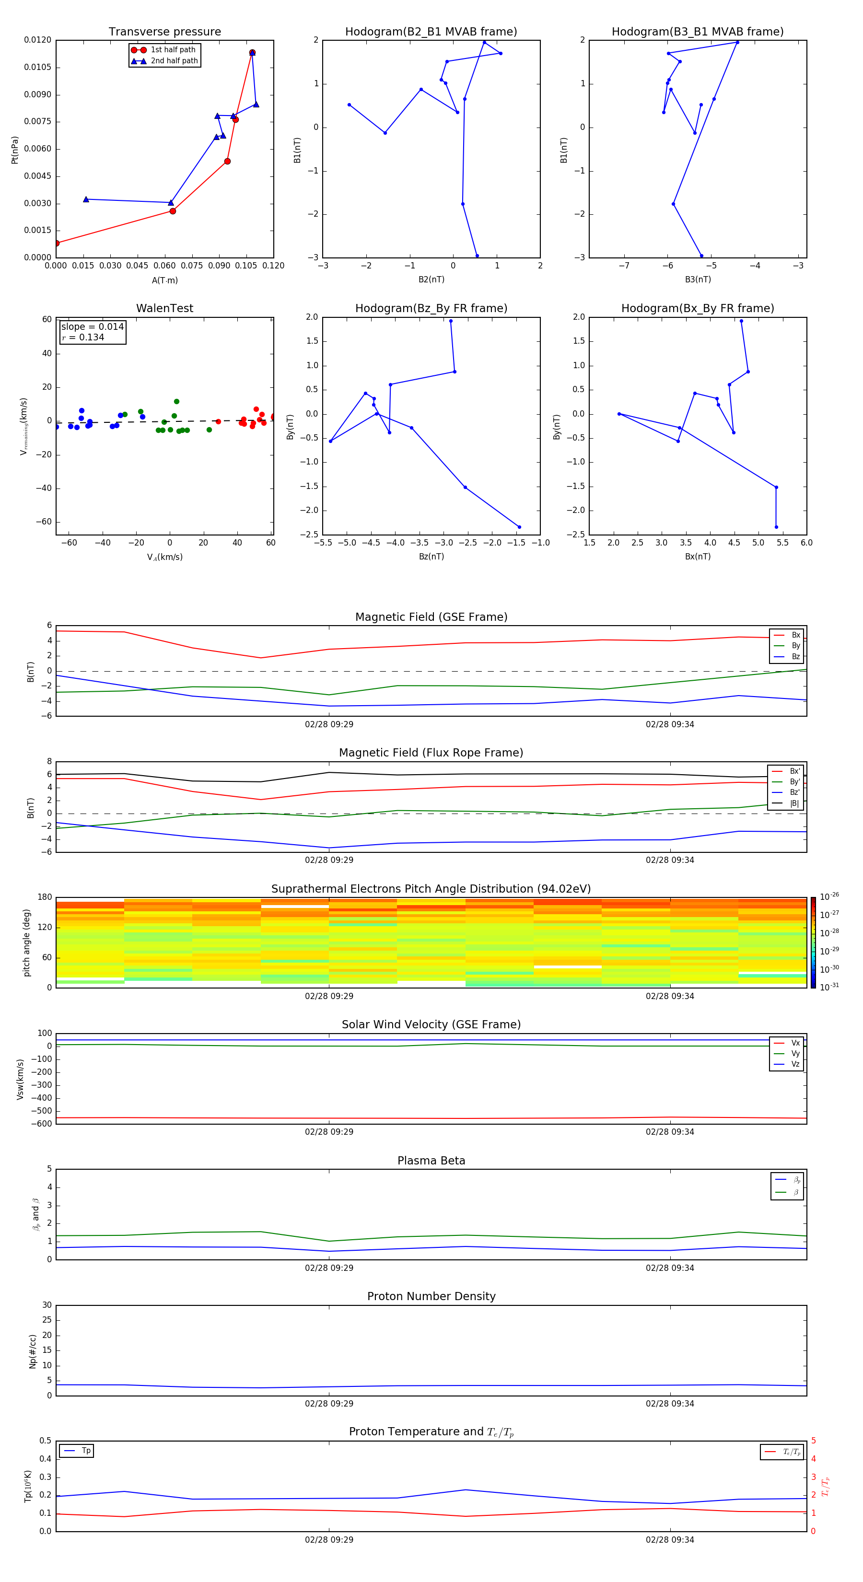Screen dimensions: 863x1582
Task: Click the 'Proton Temperature and Te/Tp' title
Action: point(431,1431)
